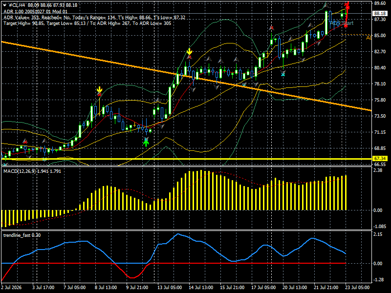Click the 9 Jul 21:00 time label
Image resolution: width=391 pixels, height=293 pixels.
tap(137, 287)
